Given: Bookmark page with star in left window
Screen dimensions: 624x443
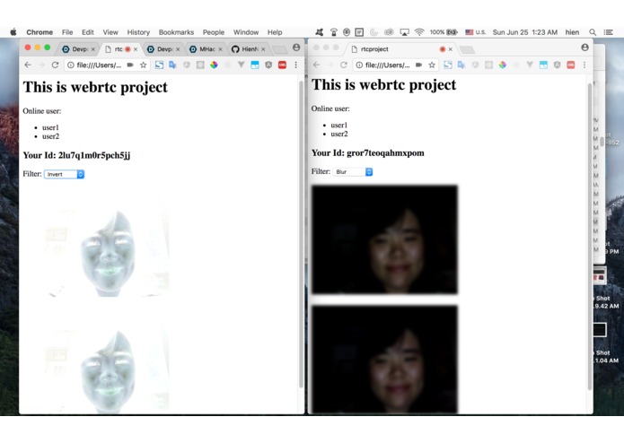Looking at the screenshot, I should (144, 65).
